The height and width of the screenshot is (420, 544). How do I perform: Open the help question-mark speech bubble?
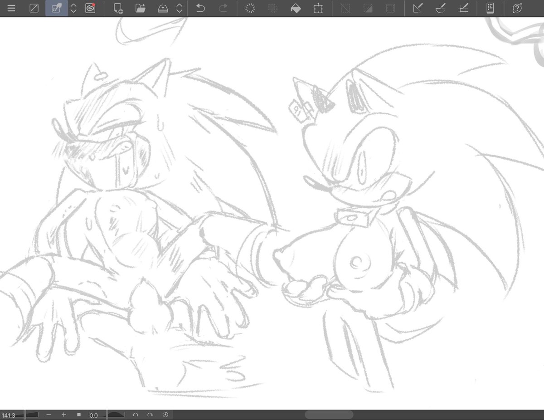tap(517, 8)
